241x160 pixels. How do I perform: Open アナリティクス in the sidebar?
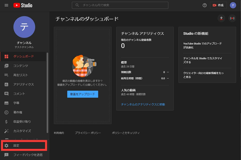point(23,84)
